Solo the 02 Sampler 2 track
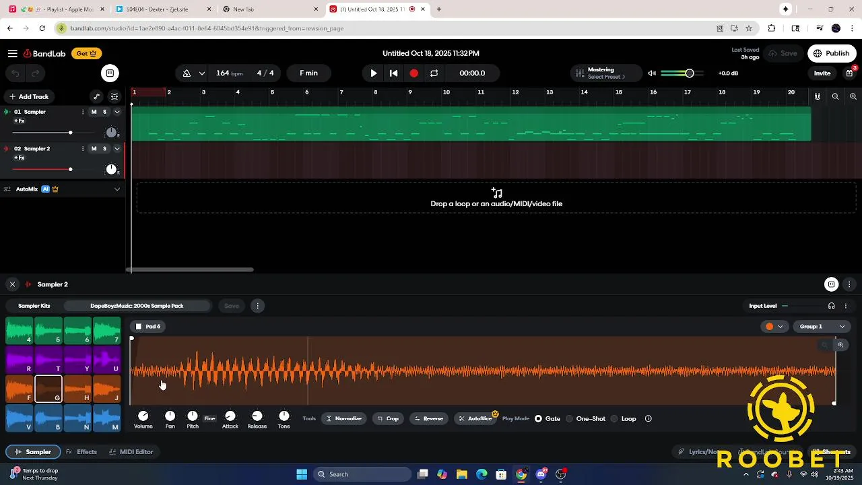The image size is (862, 485). 104,148
